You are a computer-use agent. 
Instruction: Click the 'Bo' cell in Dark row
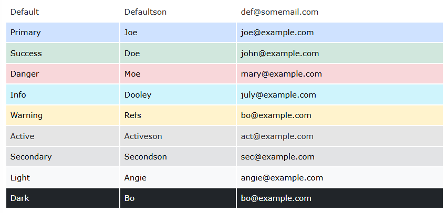pyautogui.click(x=178, y=198)
